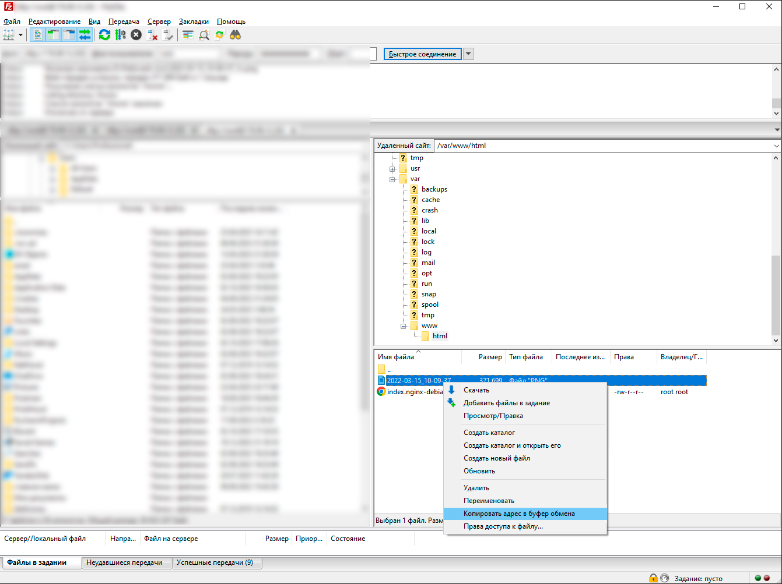This screenshot has height=584, width=782.
Task: Cancel current operation with black X icon
Action: click(136, 35)
